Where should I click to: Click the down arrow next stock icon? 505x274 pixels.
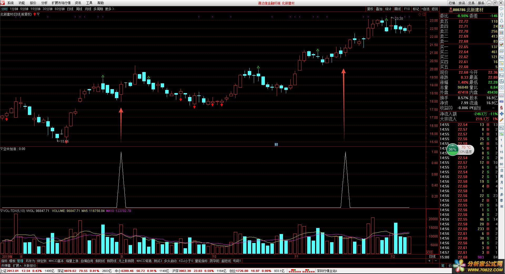[x=502, y=21]
